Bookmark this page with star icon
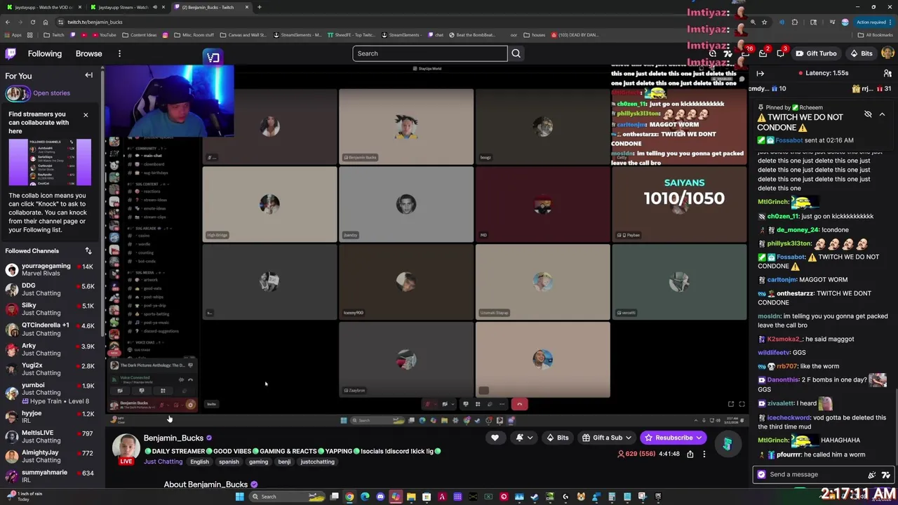The width and height of the screenshot is (898, 505). click(764, 22)
